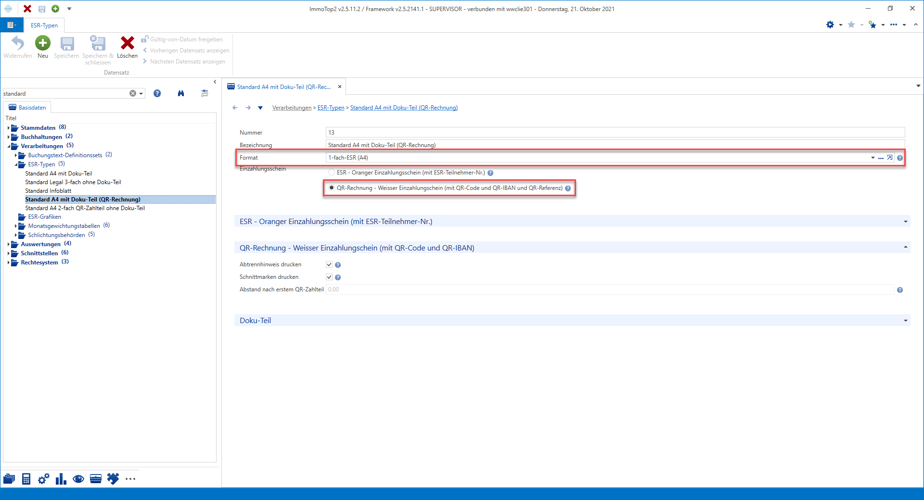
Task: Click the Abstand nach erstem QR-Zahlteil field
Action: pos(610,289)
